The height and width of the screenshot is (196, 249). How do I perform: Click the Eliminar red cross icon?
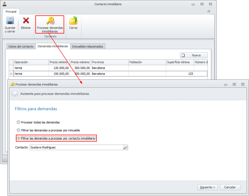point(26,21)
